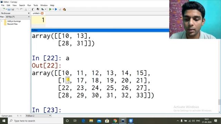Click the comment/indent toolbar icon
The width and height of the screenshot is (221, 124).
tap(42, 9)
